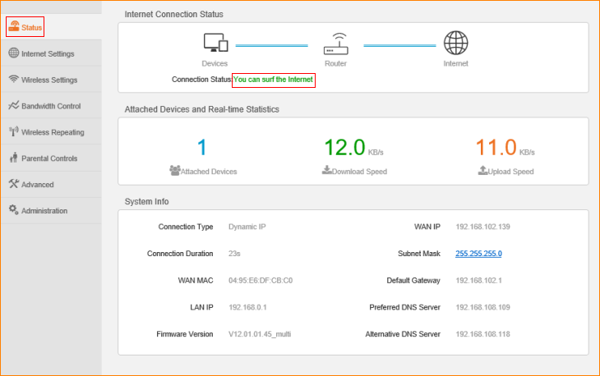Click the Download Speed arrow icon

[326, 171]
